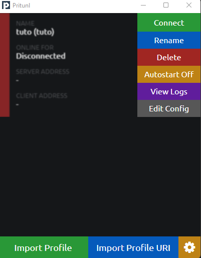View Logs for the tuto profile
Screen dimensions: 201x258
(x=169, y=91)
